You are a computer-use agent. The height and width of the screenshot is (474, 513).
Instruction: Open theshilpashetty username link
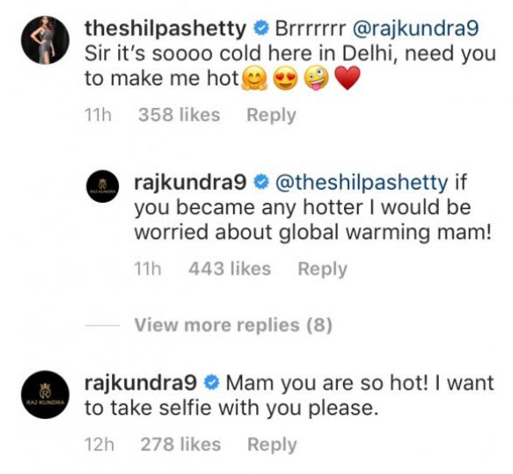(166, 28)
